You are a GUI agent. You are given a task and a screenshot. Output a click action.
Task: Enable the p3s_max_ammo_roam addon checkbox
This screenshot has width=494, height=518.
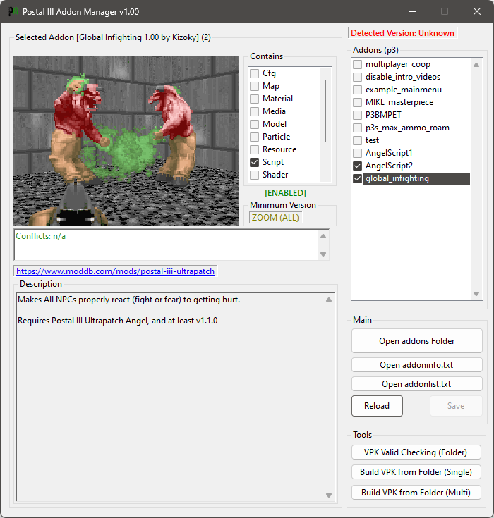[x=357, y=128]
